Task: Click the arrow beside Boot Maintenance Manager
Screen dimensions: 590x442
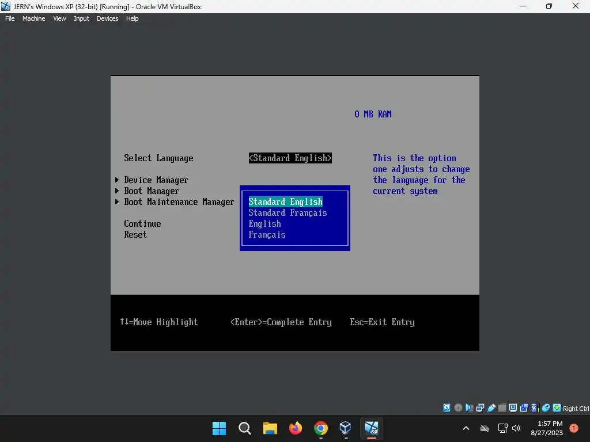Action: click(x=117, y=202)
